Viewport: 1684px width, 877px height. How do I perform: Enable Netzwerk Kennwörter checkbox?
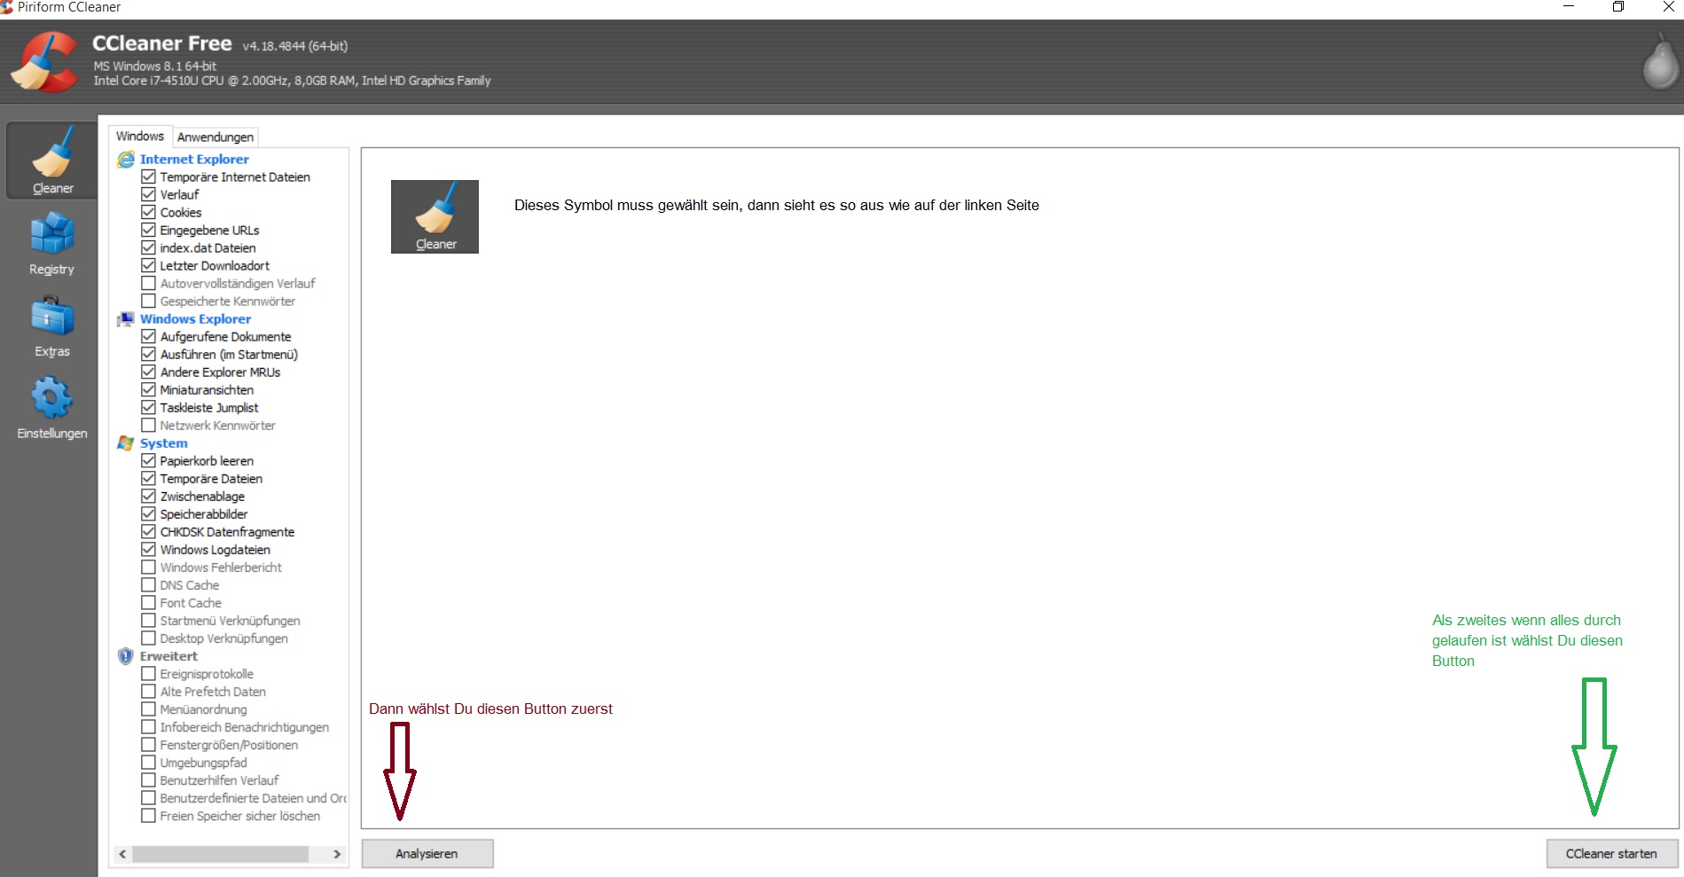[149, 426]
